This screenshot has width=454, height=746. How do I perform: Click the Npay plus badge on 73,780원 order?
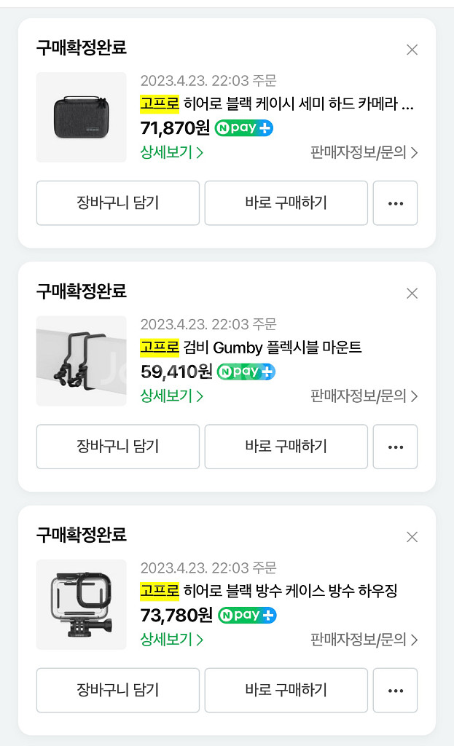[x=247, y=615]
